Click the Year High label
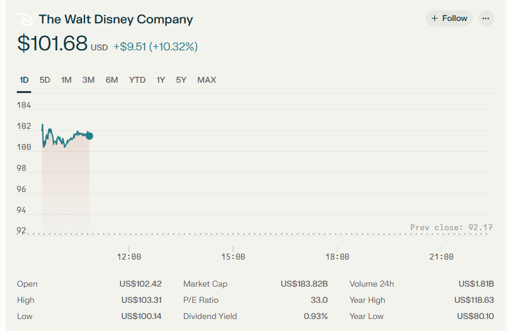This screenshot has width=508, height=331. [x=367, y=300]
